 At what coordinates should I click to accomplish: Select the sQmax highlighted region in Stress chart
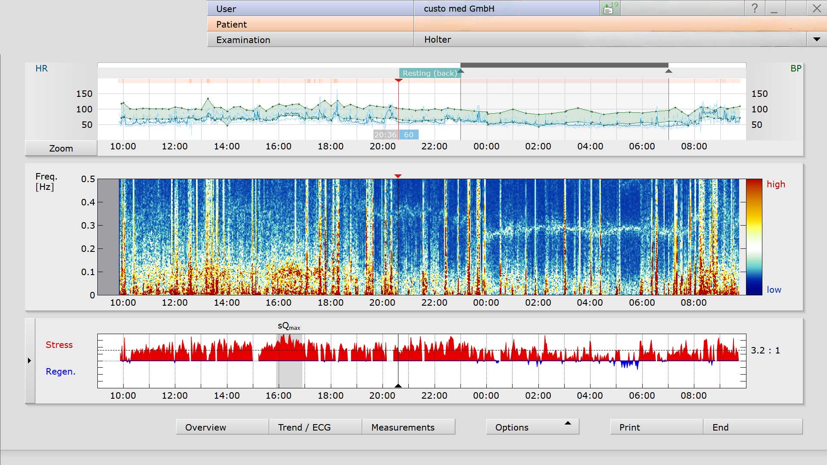(x=289, y=361)
